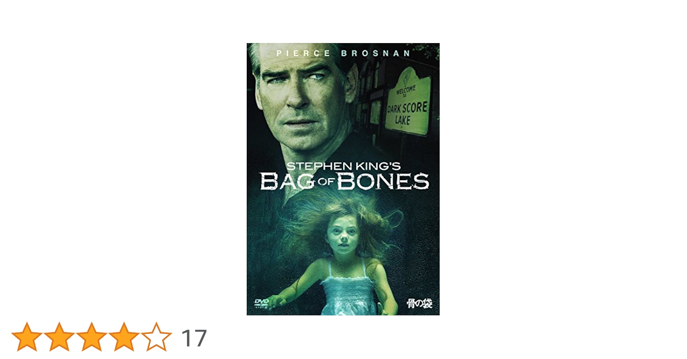Click the DVD Video logo on cover
Screen dimensions: 687x359
click(261, 303)
